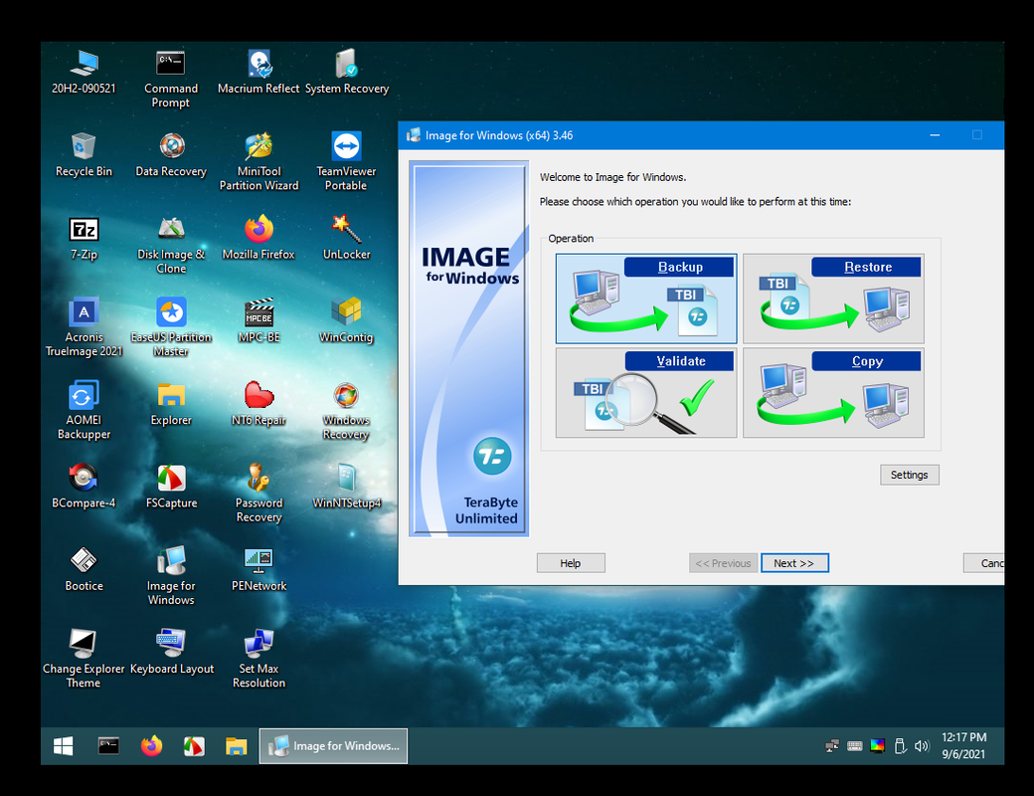Launch Mozilla Firefox from the desktop
The height and width of the screenshot is (796, 1034).
point(258,238)
